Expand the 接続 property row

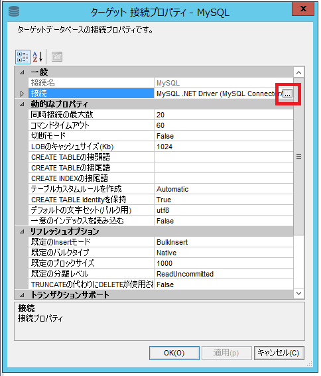[x=22, y=94]
